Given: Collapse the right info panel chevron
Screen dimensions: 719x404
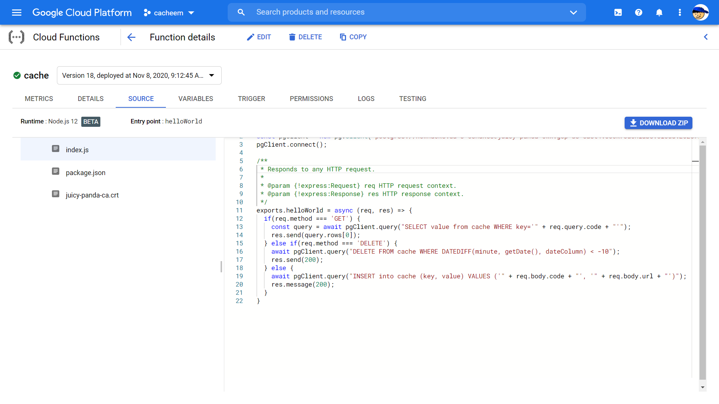Looking at the screenshot, I should point(706,37).
